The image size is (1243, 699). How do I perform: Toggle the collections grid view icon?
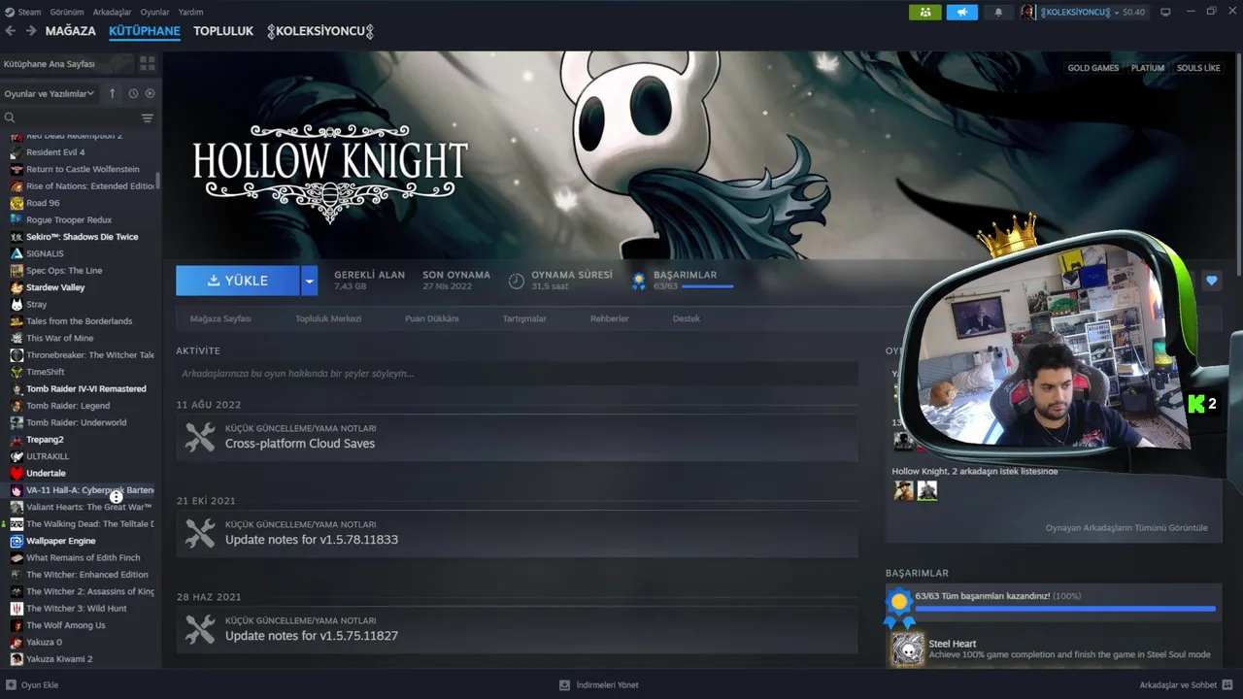(148, 64)
